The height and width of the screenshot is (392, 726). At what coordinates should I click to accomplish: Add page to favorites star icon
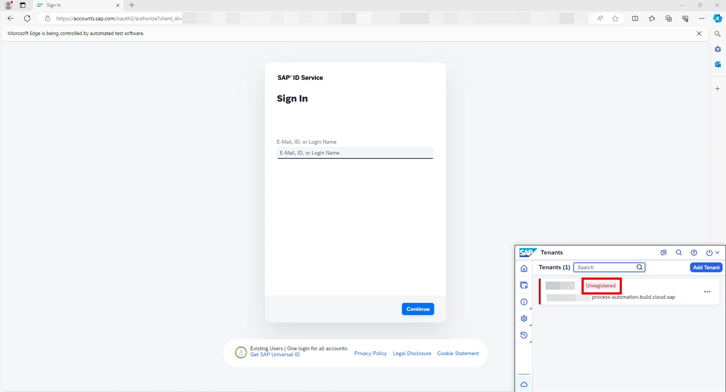pyautogui.click(x=615, y=18)
